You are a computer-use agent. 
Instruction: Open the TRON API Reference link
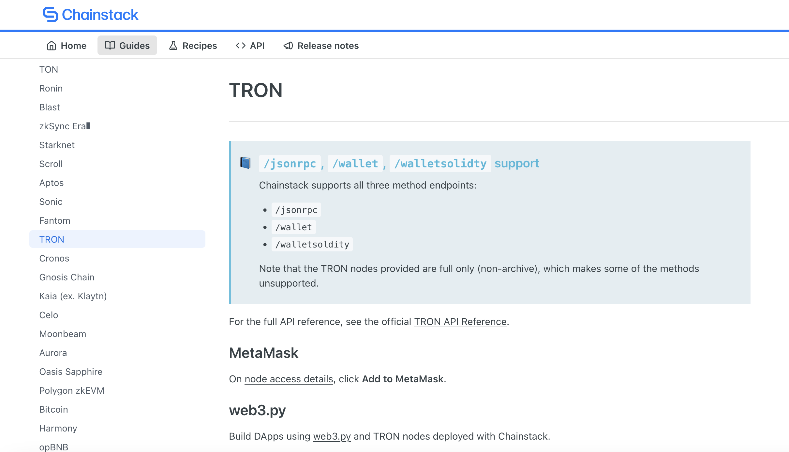(459, 321)
